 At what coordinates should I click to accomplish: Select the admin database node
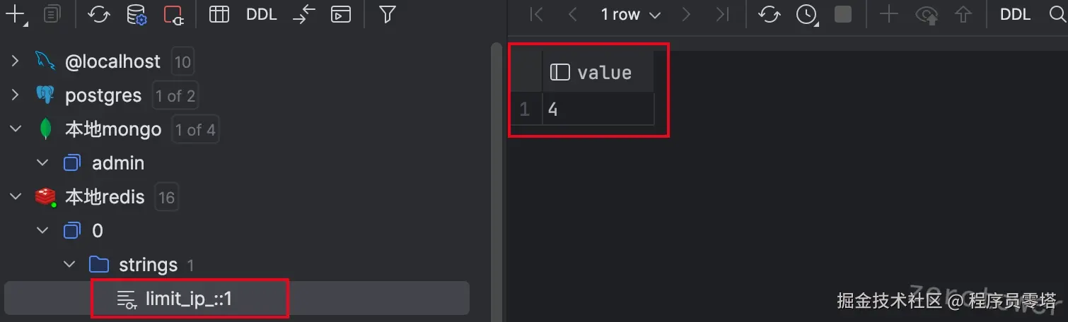pyautogui.click(x=117, y=163)
